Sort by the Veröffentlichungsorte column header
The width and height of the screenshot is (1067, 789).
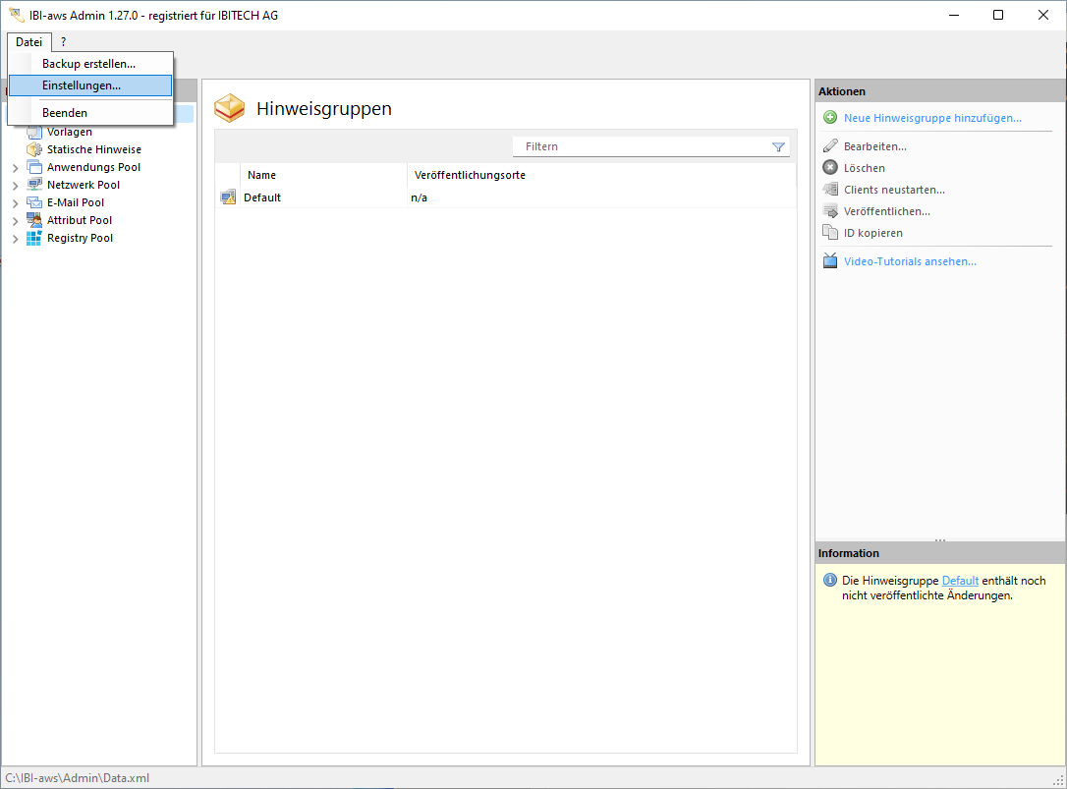[x=470, y=175]
